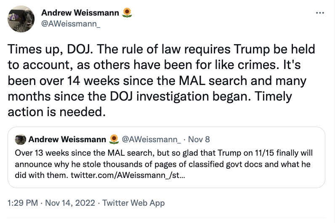Click 'MAL search' phrase in main tweet
Screen dimensions: 335x223
213,81
